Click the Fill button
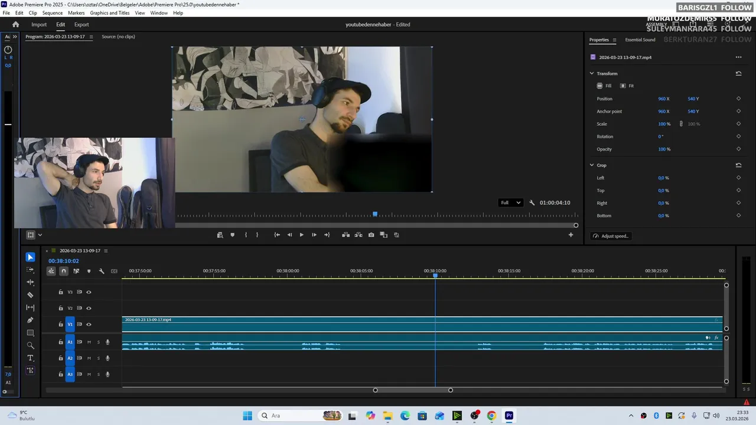 click(x=604, y=86)
